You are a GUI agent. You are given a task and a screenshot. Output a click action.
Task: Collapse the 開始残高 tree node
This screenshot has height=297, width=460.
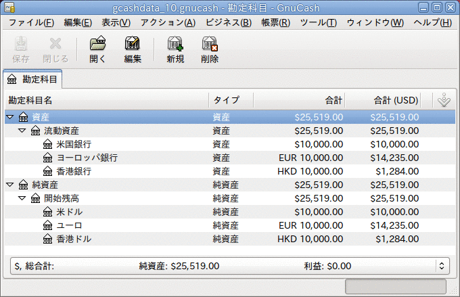[22, 198]
